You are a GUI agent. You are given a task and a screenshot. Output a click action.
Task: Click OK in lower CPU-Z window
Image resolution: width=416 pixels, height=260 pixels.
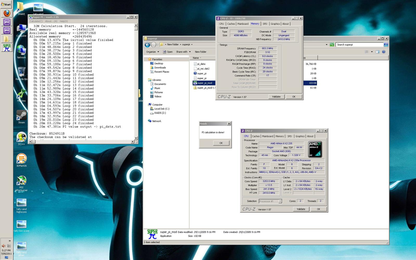coord(318,209)
